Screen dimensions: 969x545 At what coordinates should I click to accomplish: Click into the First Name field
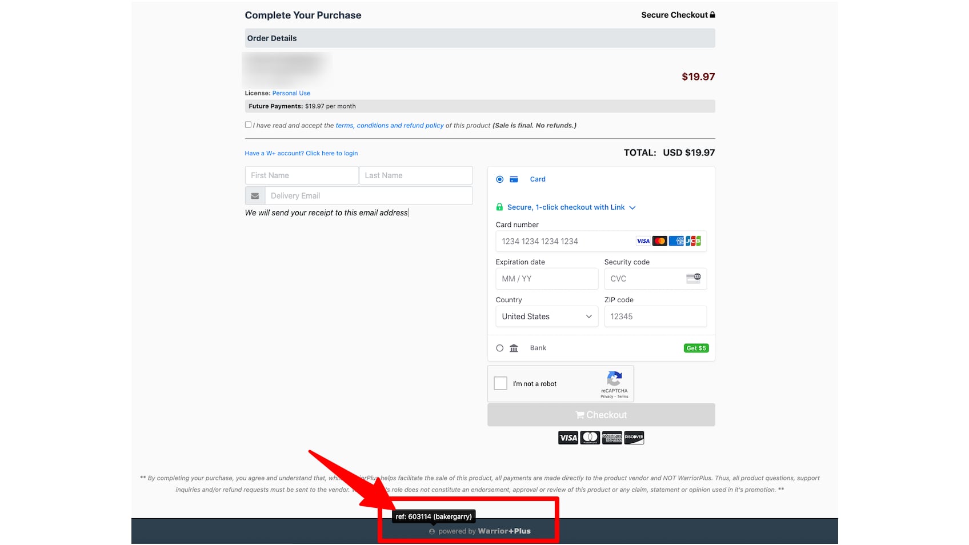tap(301, 175)
